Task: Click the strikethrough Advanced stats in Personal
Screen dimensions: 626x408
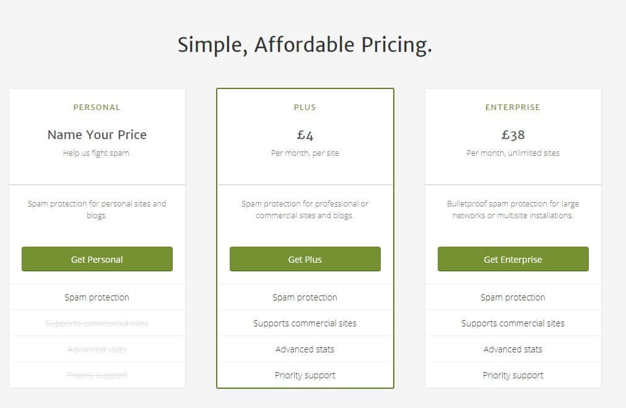Action: pos(97,349)
